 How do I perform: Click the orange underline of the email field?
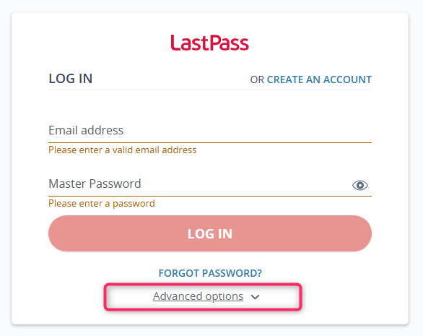210,142
